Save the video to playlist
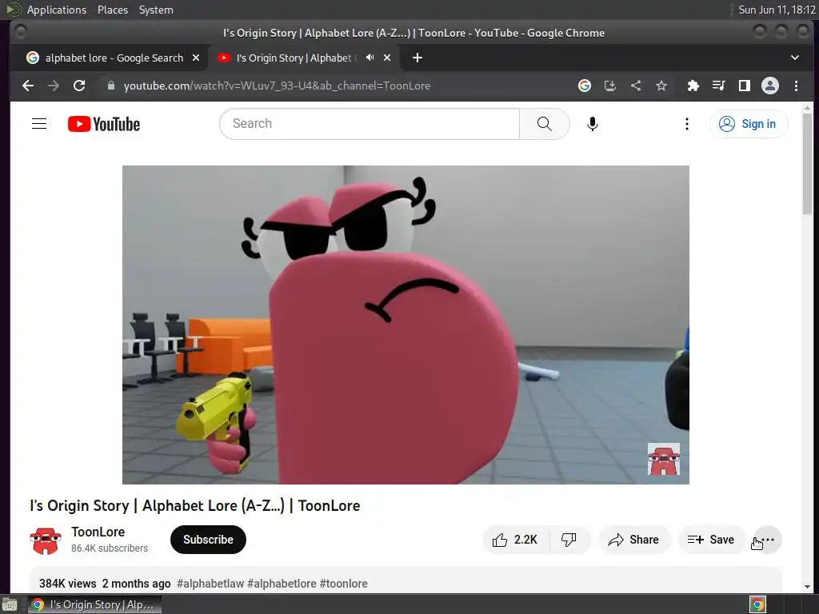The width and height of the screenshot is (819, 614). pos(711,540)
